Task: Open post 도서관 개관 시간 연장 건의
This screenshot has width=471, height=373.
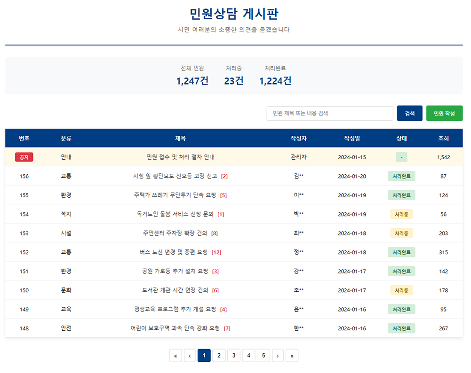Action: [175, 290]
